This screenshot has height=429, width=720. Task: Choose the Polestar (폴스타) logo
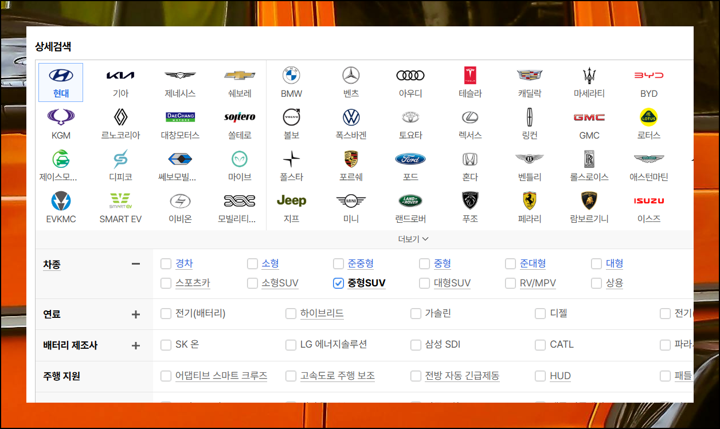291,159
